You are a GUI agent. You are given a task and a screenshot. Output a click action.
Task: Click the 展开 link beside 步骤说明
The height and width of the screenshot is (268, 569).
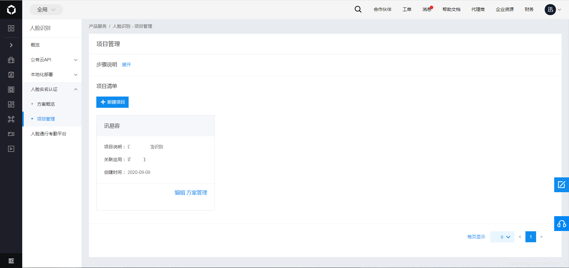click(127, 65)
